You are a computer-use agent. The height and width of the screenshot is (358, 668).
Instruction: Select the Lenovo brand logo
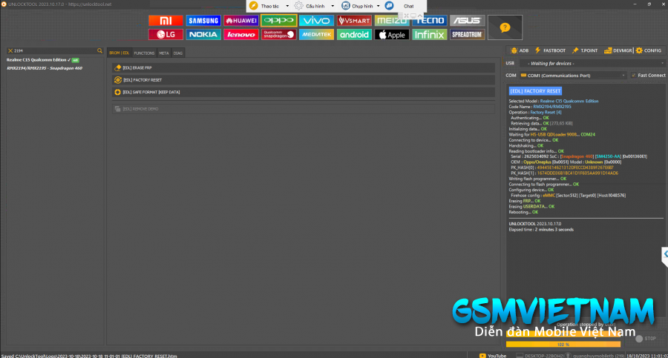[x=240, y=35]
